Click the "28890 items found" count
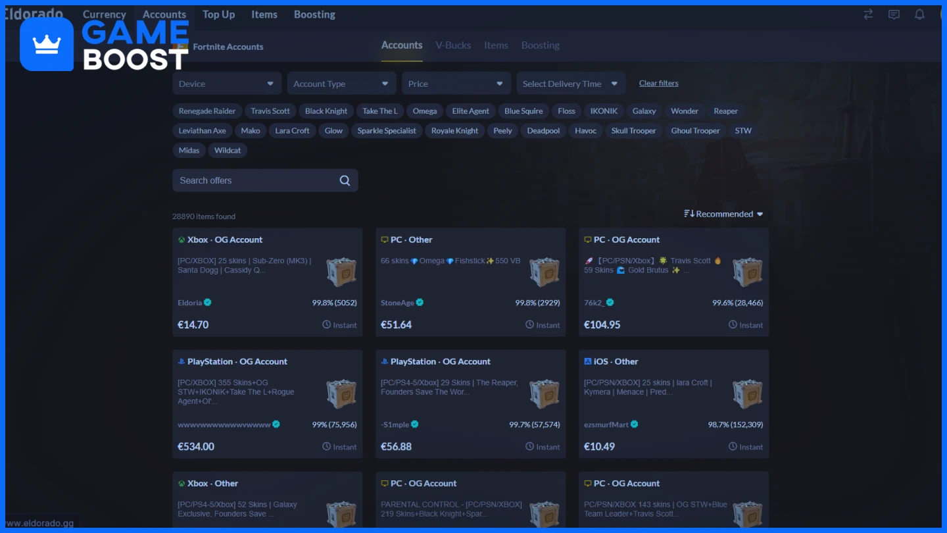Viewport: 947px width, 533px height. click(x=204, y=216)
